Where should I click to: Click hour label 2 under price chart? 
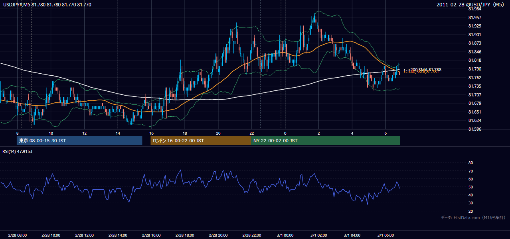click(319, 133)
